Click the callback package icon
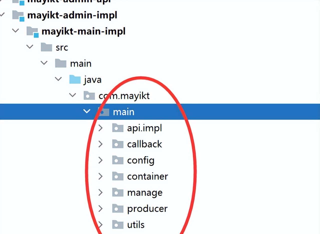The width and height of the screenshot is (320, 234). tap(118, 144)
